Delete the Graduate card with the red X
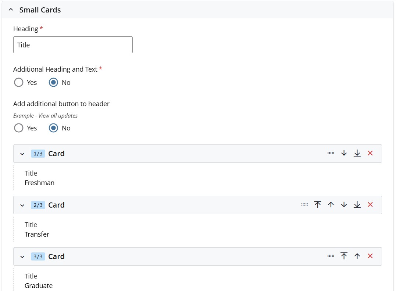Viewport: 396px width, 291px height. 370,256
